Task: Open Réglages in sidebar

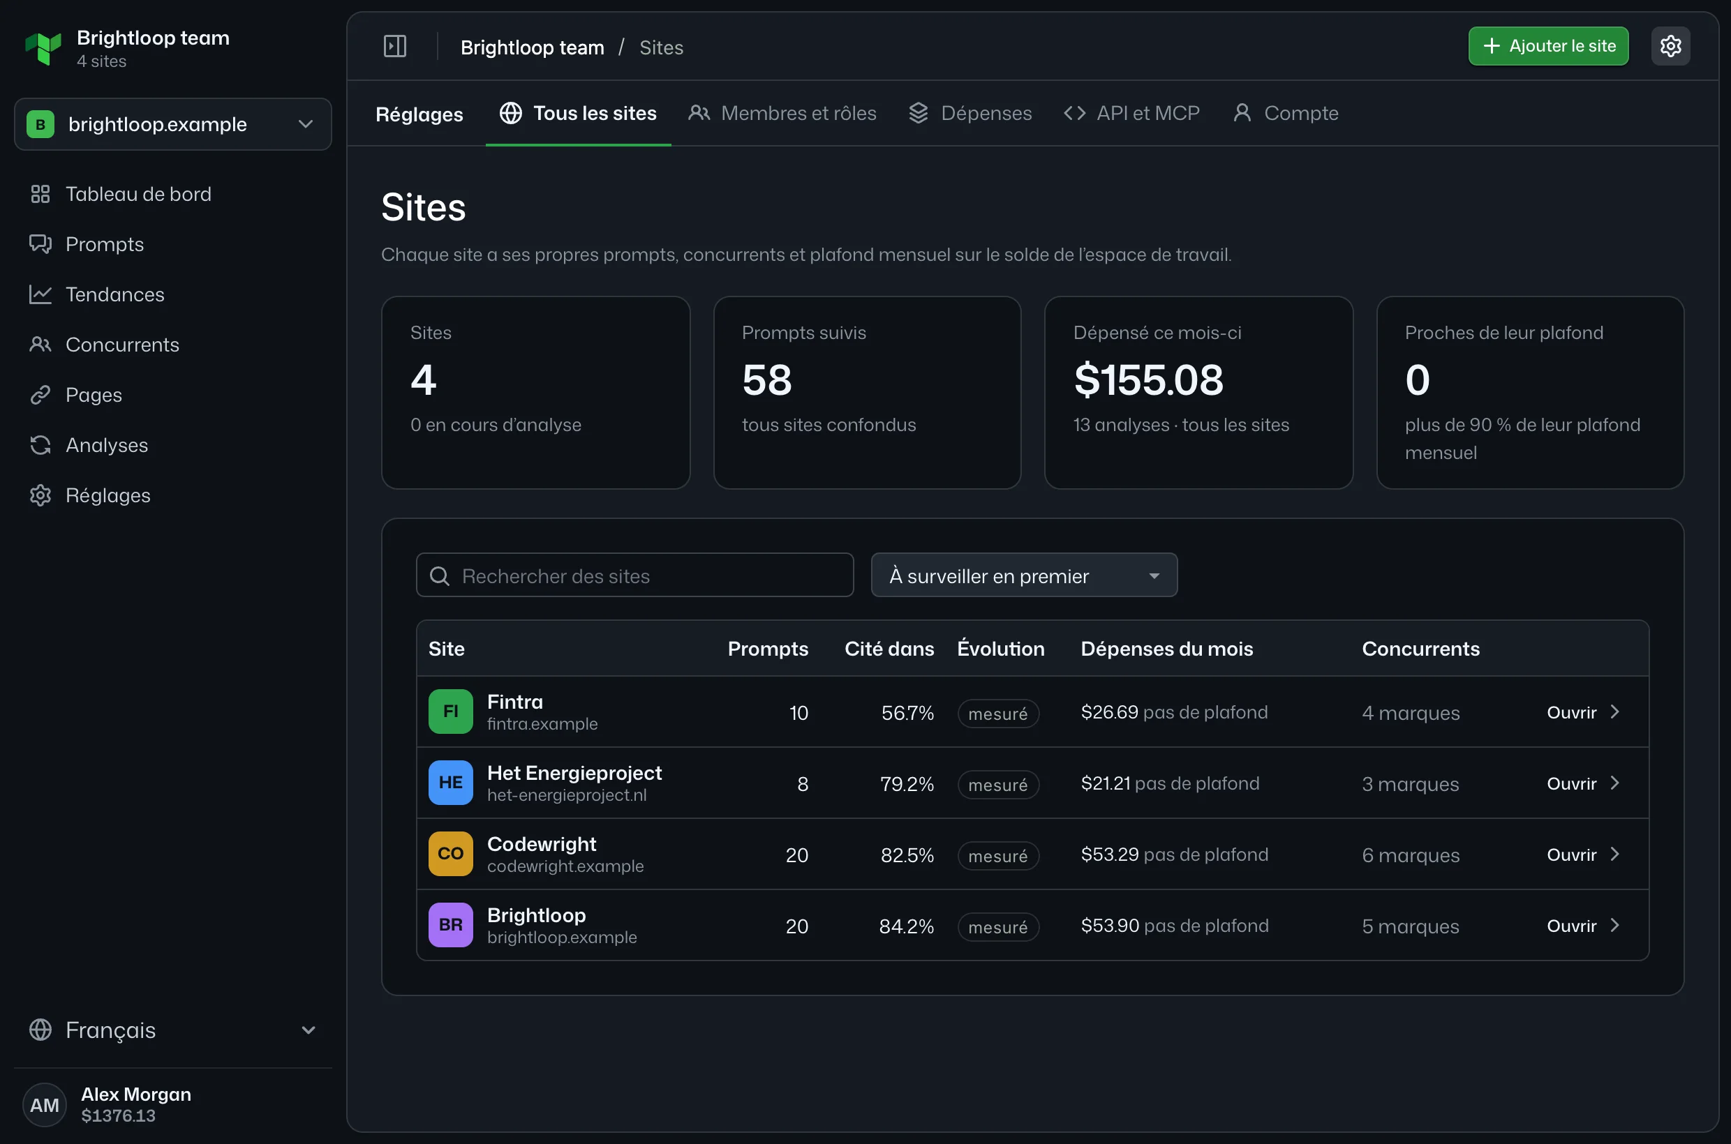Action: click(x=173, y=495)
